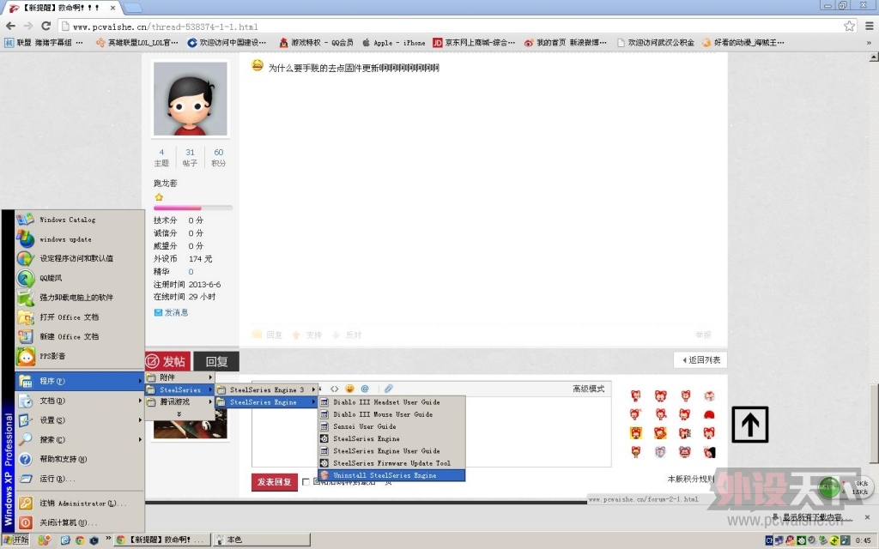This screenshot has width=879, height=549.
Task: Expand 搜索(C) submenu in Start menu
Action: [80, 440]
